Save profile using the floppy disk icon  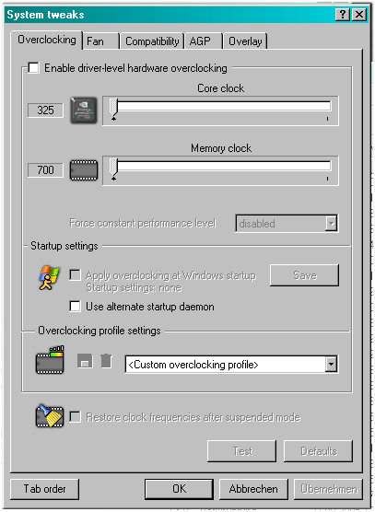[x=85, y=362]
